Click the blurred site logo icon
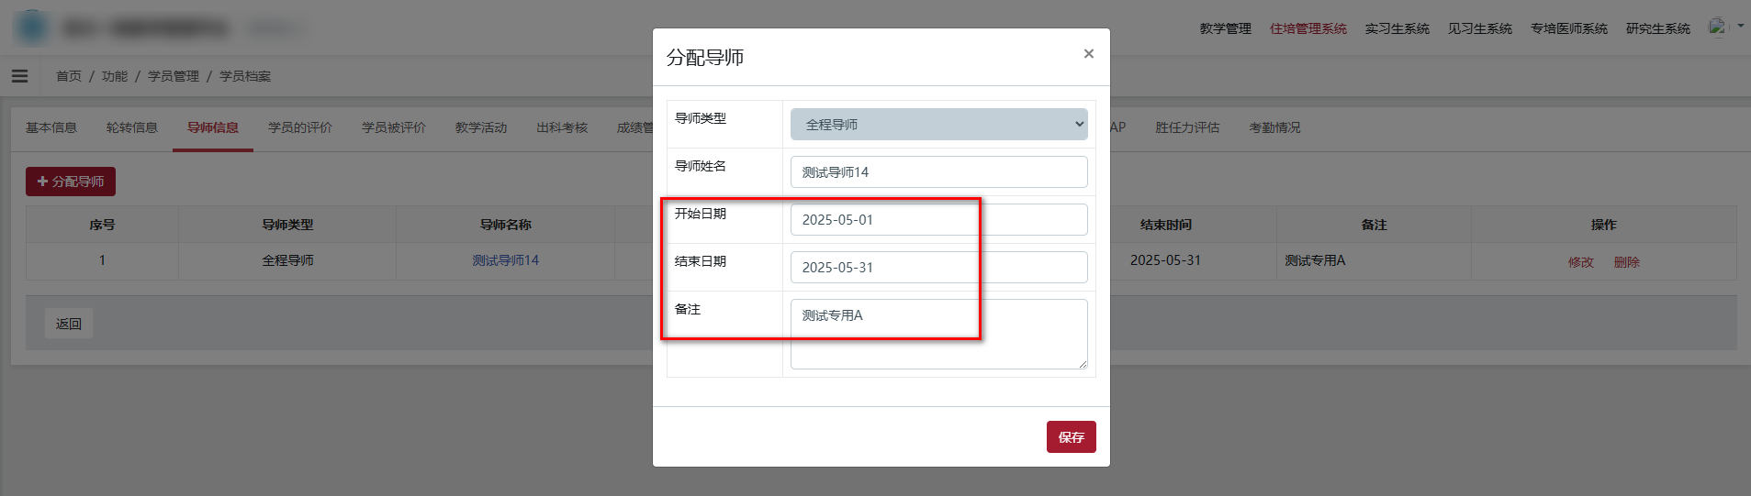The image size is (1751, 496). tap(32, 28)
